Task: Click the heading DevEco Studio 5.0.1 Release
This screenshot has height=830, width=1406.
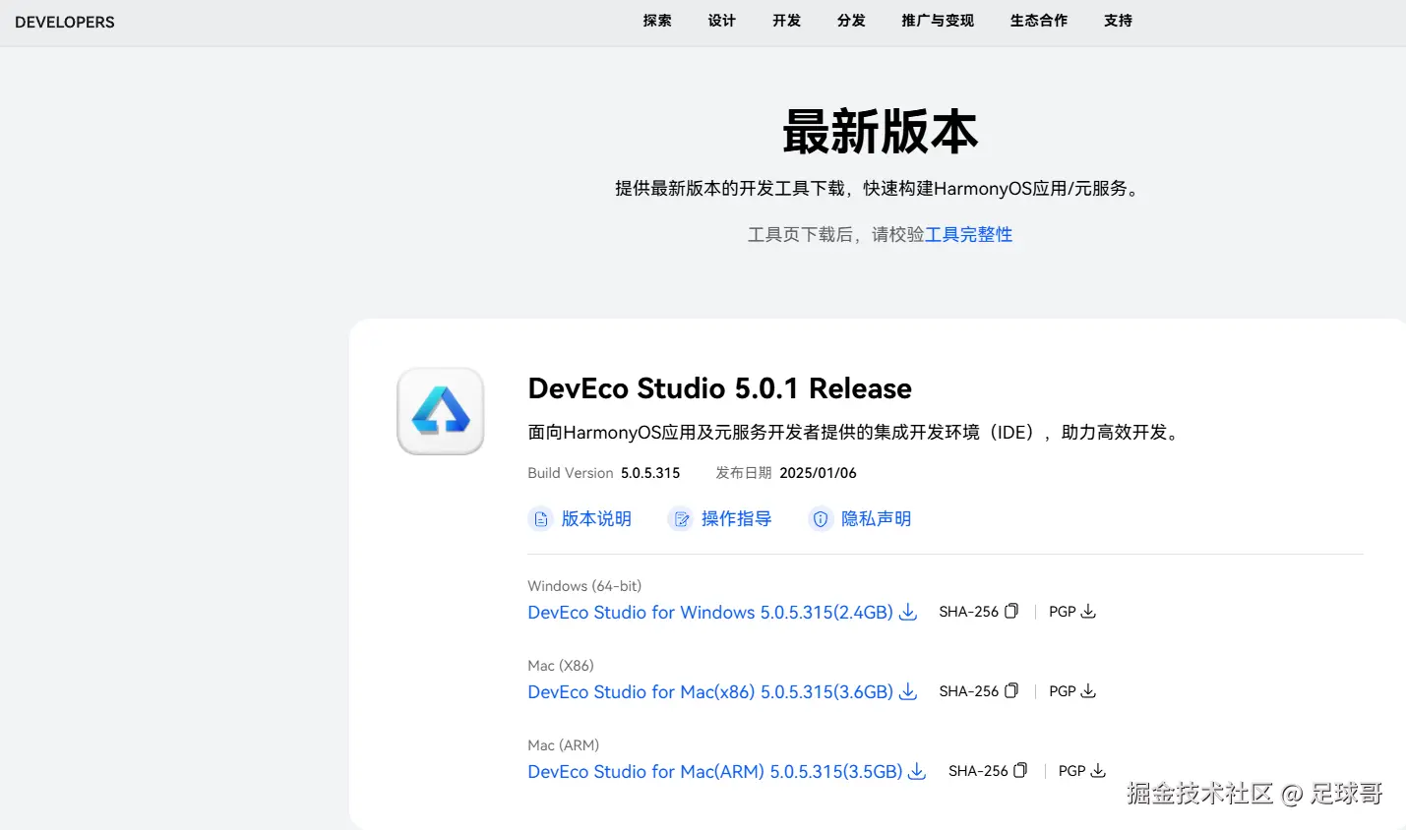Action: [x=720, y=388]
